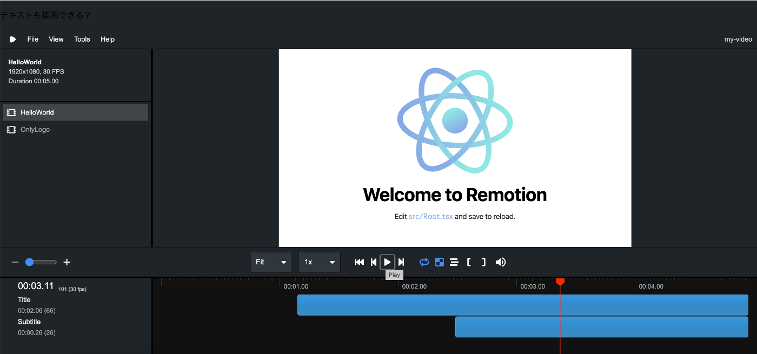Open the Tools menu
757x354 pixels.
pos(82,39)
